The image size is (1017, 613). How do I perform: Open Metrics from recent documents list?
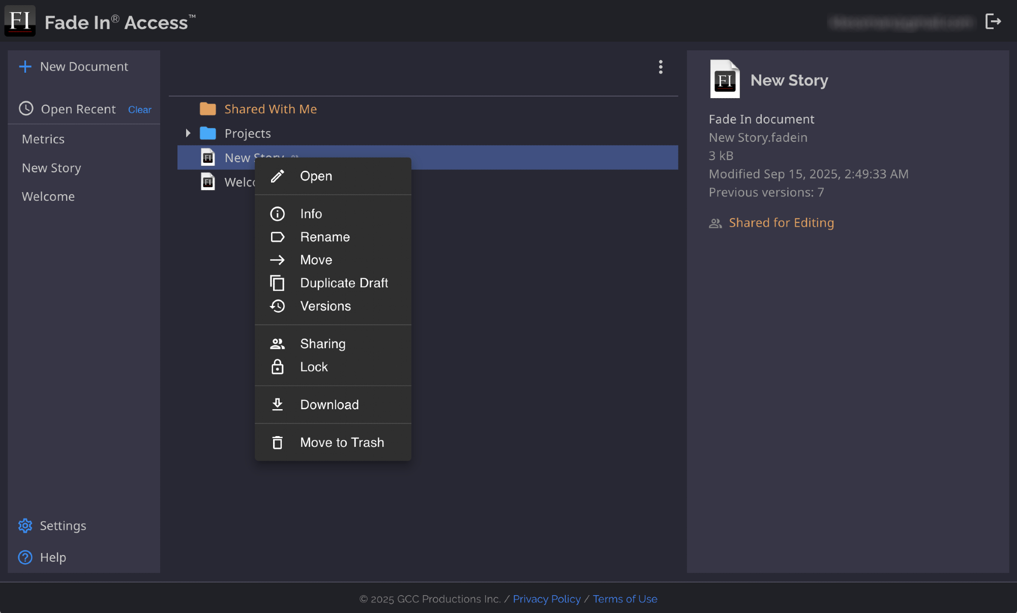43,139
